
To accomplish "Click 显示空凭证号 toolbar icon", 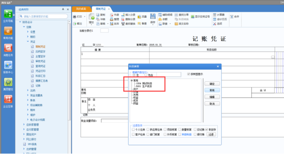I will (x=192, y=17).
